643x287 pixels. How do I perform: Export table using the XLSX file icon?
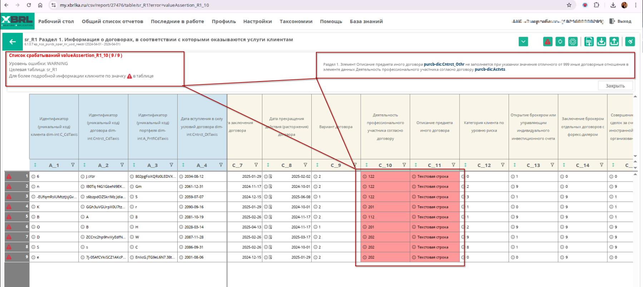click(589, 42)
